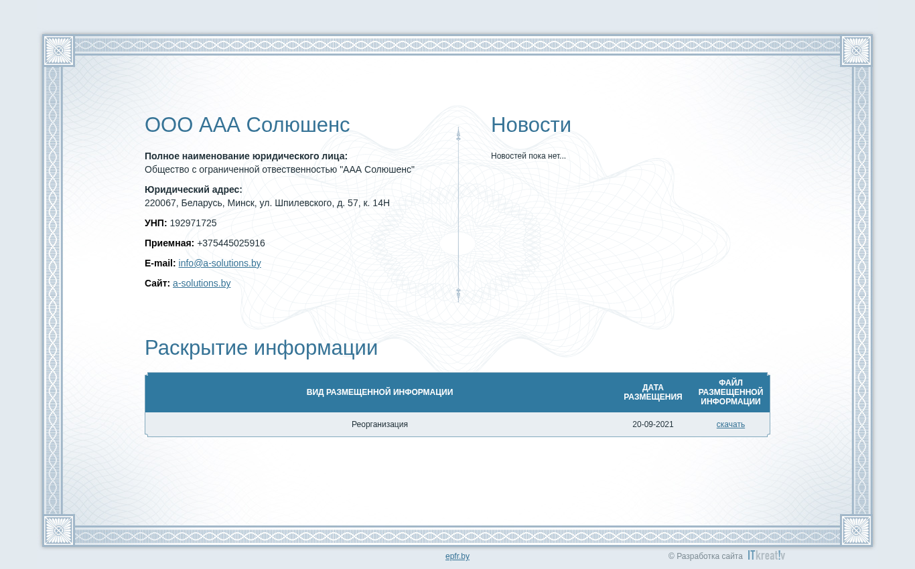The width and height of the screenshot is (915, 569).
Task: Select the ООО ААА Солюшенс heading
Action: pyautogui.click(x=247, y=125)
